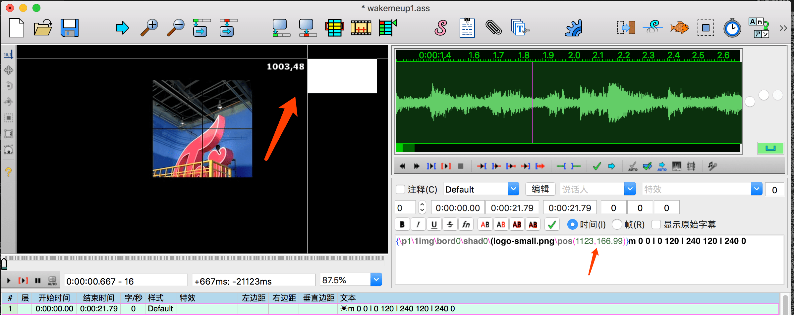Toggle audio auto-scroll
The image size is (794, 315).
(x=662, y=166)
